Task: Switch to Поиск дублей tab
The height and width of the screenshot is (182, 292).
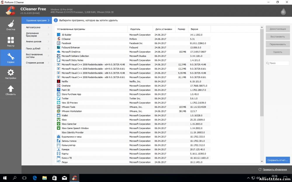Action: point(37,48)
